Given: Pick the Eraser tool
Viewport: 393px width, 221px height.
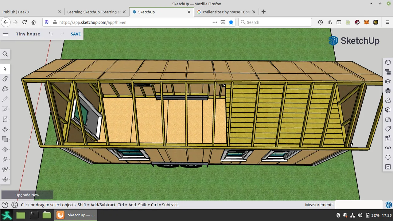Looking at the screenshot, I should tap(5, 79).
